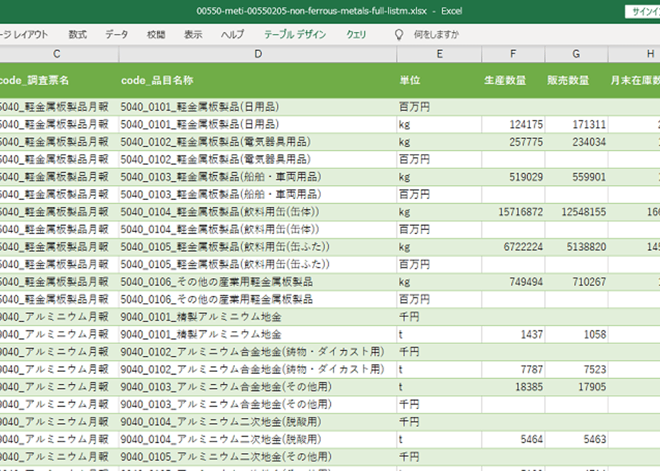Click the 生産数量 header cell
660x471 pixels.
[x=513, y=81]
